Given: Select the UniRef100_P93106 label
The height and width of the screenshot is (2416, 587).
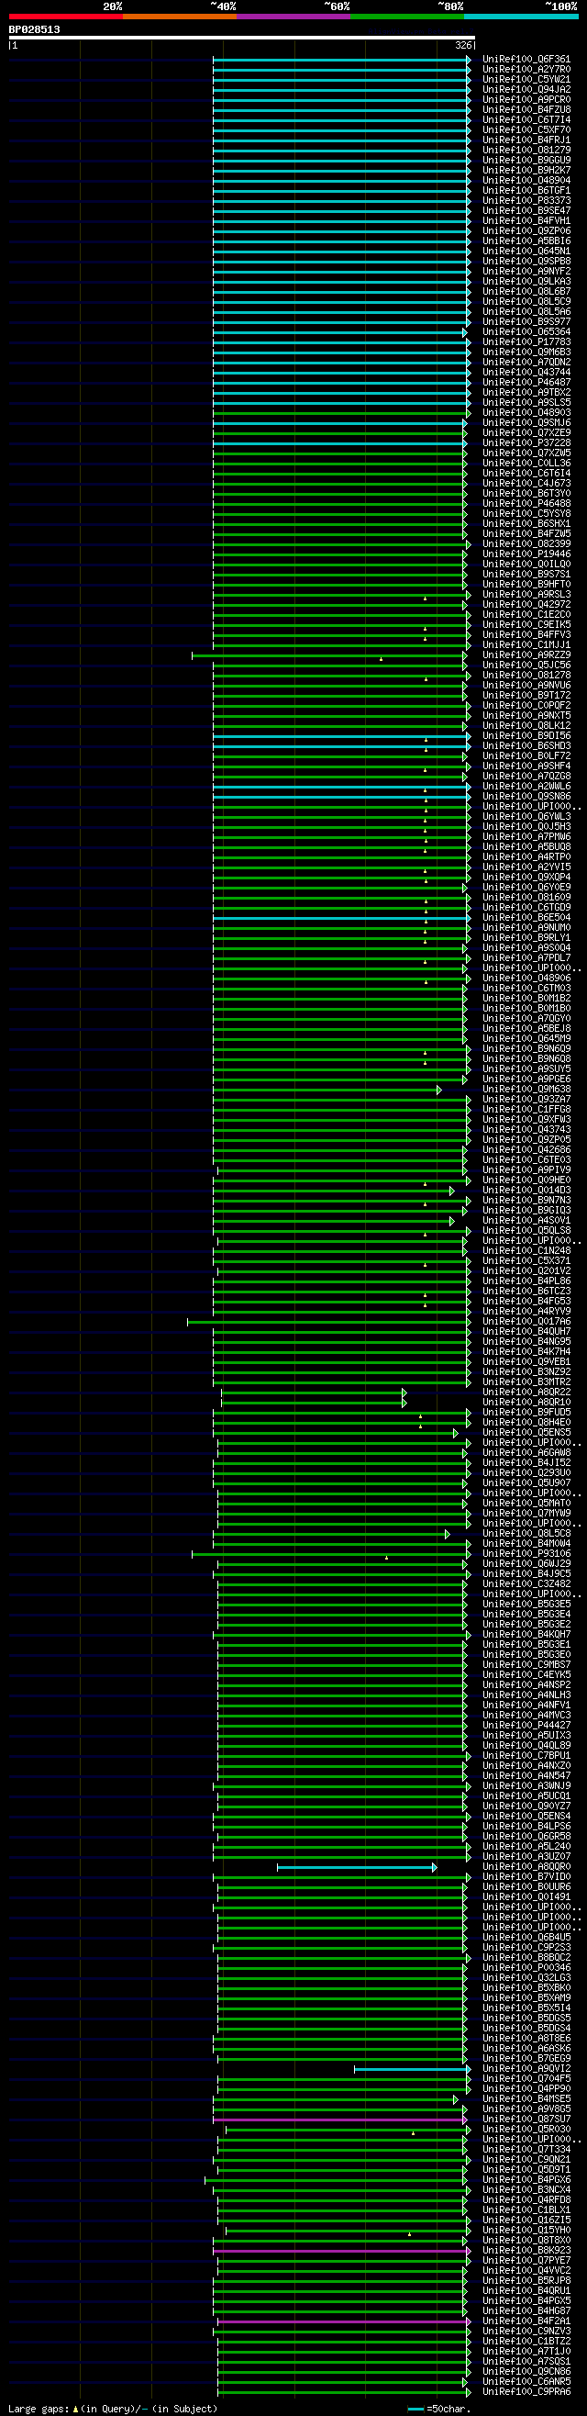Looking at the screenshot, I should pyautogui.click(x=526, y=1554).
